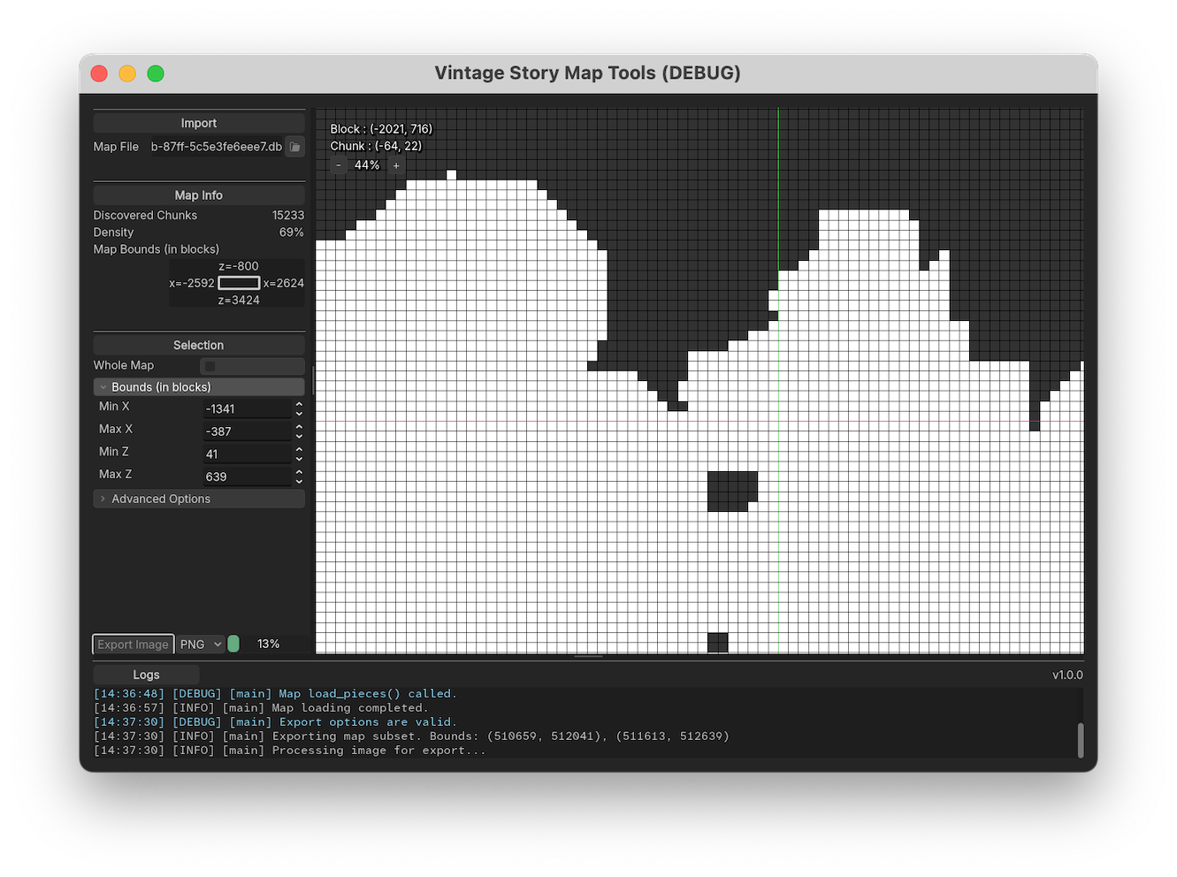This screenshot has height=877, width=1177.
Task: Open the map file browse folder icon
Action: pyautogui.click(x=295, y=147)
